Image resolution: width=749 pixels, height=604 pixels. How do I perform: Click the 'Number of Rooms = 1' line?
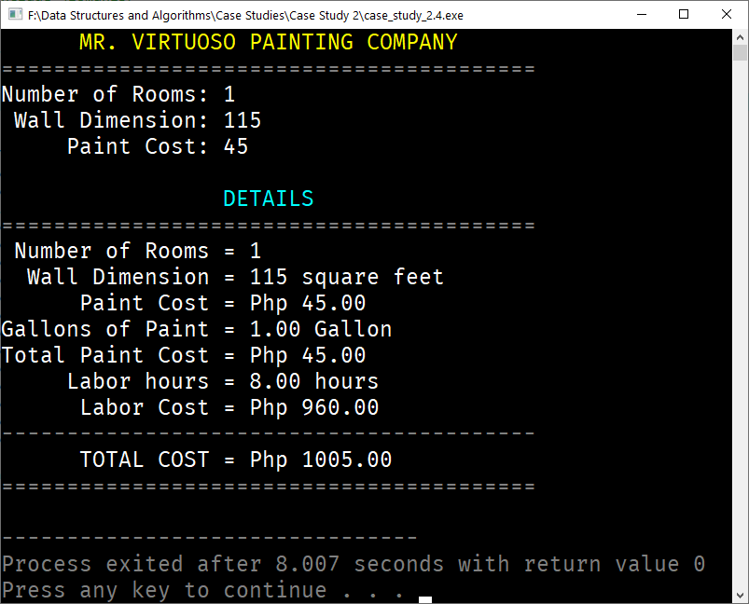(x=137, y=251)
